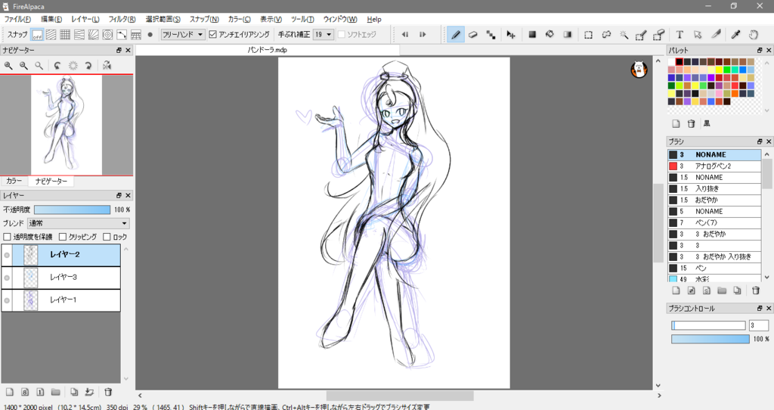The height and width of the screenshot is (410, 774).
Task: Adjust the brush size slider
Action: pyautogui.click(x=708, y=325)
